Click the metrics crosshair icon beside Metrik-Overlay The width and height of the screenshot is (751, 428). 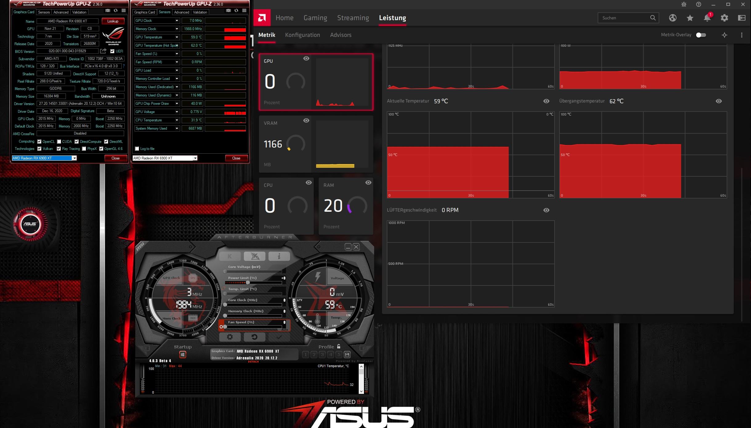coord(725,35)
